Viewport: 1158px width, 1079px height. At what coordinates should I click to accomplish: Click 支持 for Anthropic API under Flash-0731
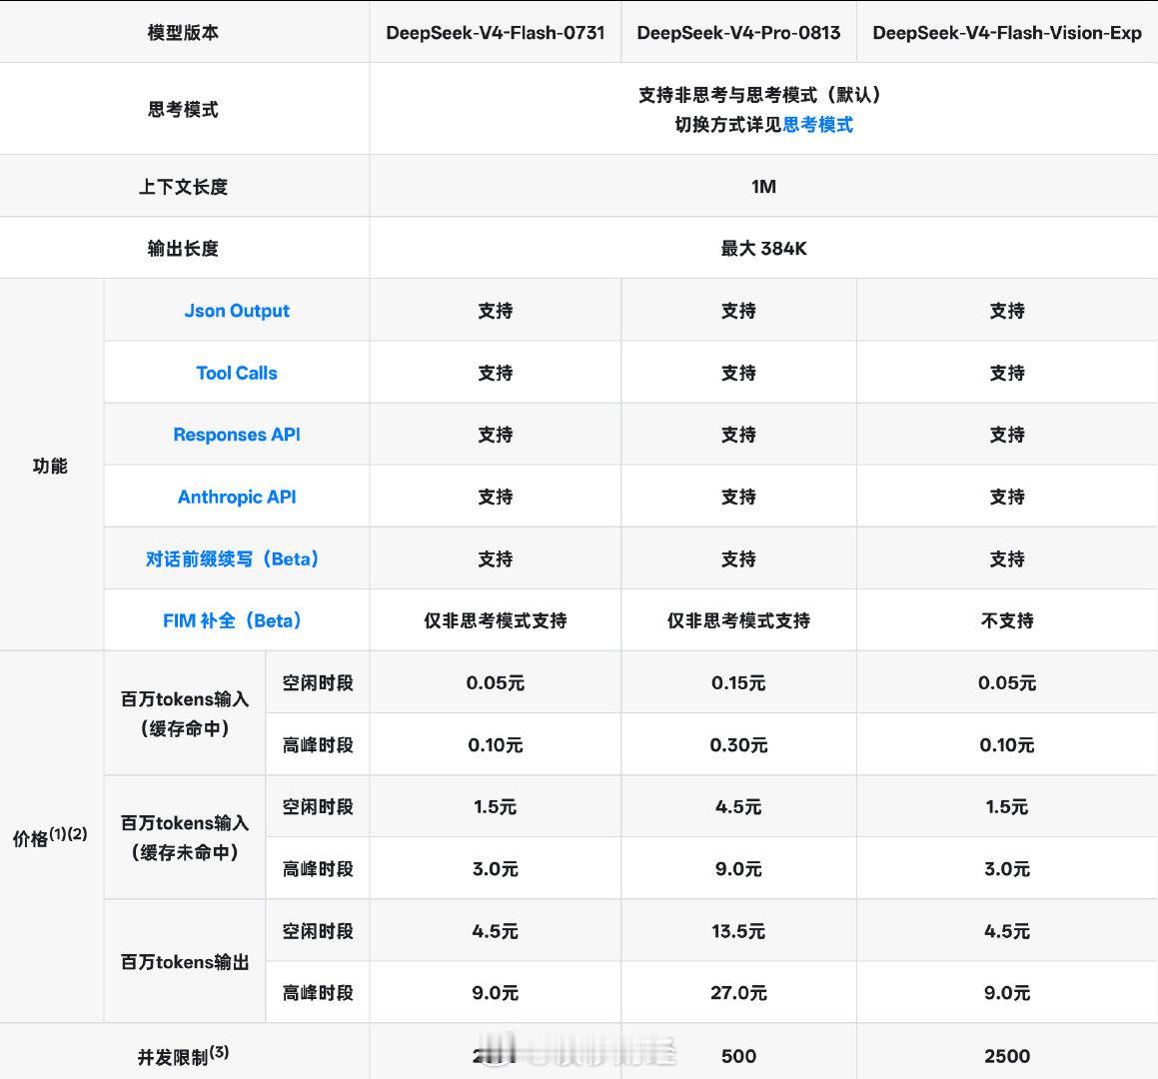495,497
